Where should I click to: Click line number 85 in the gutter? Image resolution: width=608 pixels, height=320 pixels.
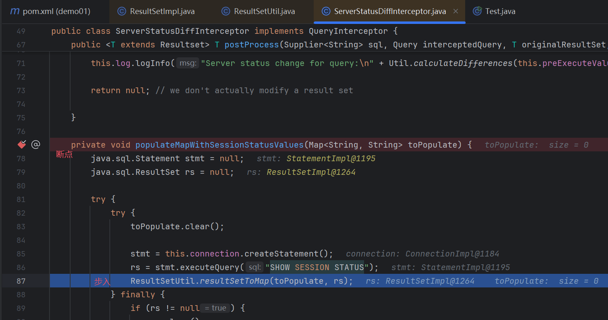[21, 254]
